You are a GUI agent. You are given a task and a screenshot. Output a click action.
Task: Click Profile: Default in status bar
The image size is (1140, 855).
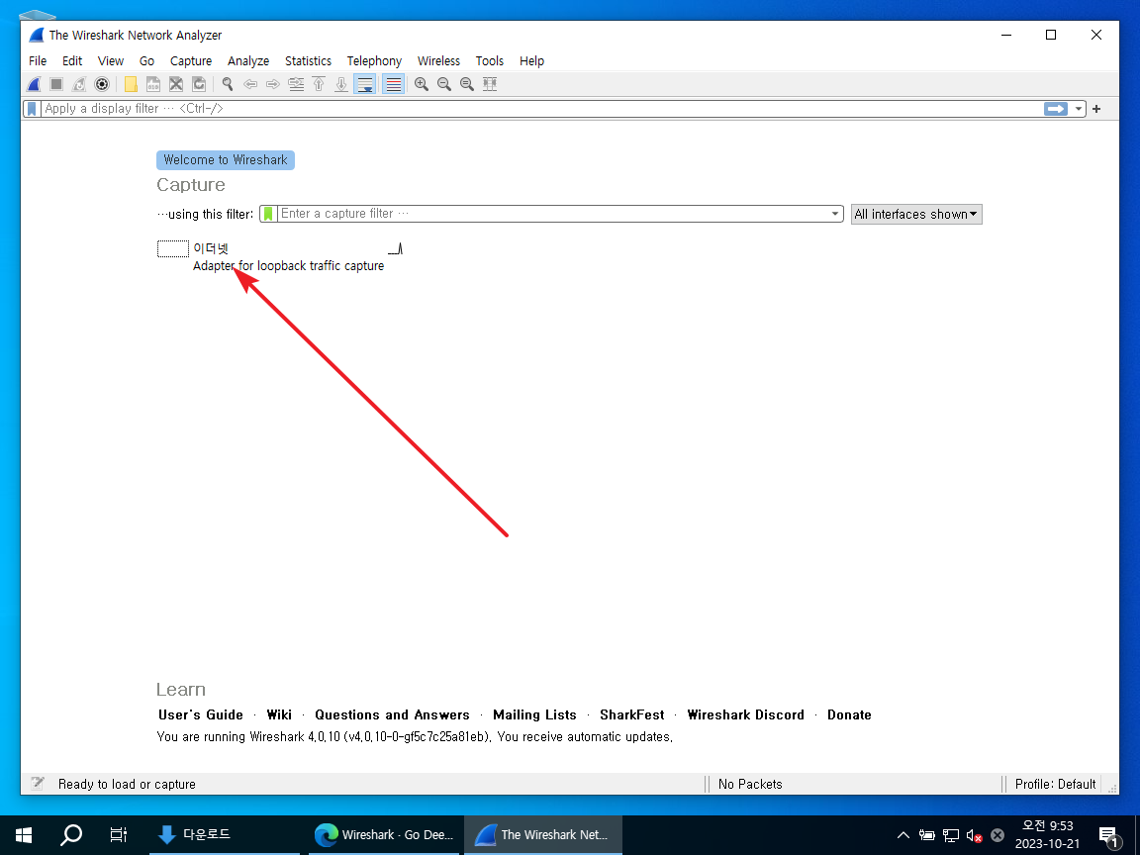pyautogui.click(x=1055, y=784)
